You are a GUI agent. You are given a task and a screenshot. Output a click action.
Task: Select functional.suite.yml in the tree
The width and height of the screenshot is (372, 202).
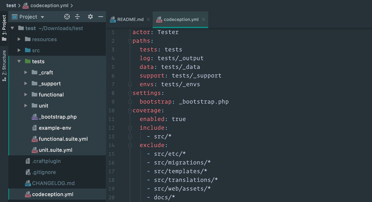[63, 139]
